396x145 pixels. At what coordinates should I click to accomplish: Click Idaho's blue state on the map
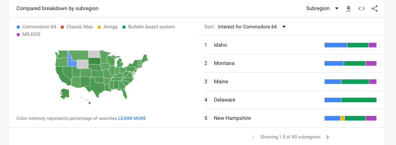pos(71,61)
